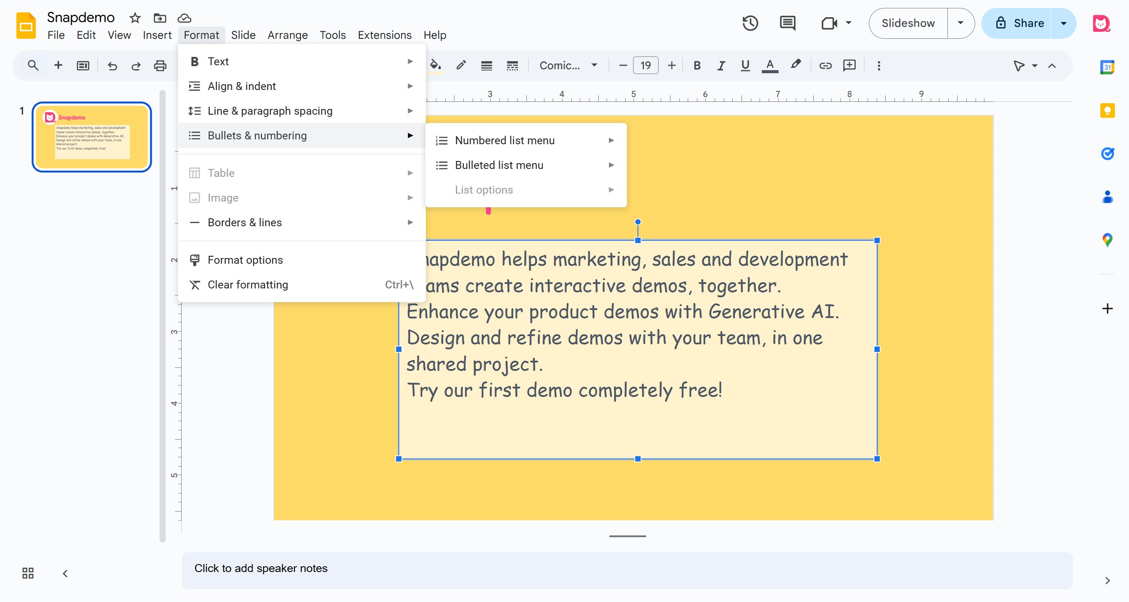Viewport: 1129px width, 602px height.
Task: Star the Snapdemo presentation
Action: coord(135,18)
